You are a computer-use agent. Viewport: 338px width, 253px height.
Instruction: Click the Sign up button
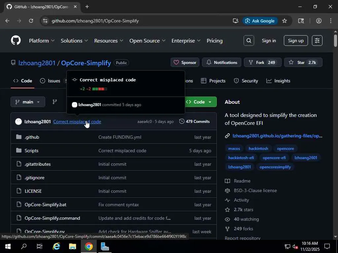[296, 41]
